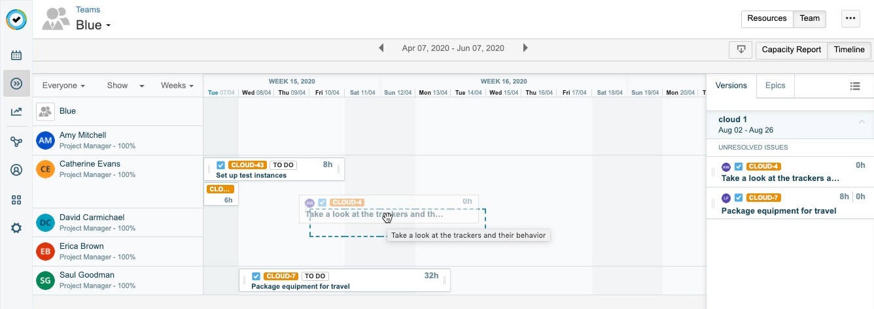The image size is (874, 309).
Task: Click the WEEK 15, 2020 header
Action: (x=292, y=81)
